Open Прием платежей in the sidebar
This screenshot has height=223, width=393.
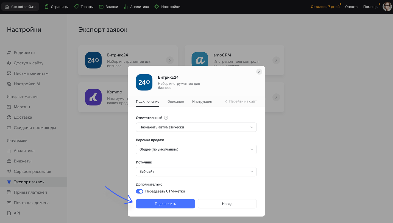click(30, 192)
